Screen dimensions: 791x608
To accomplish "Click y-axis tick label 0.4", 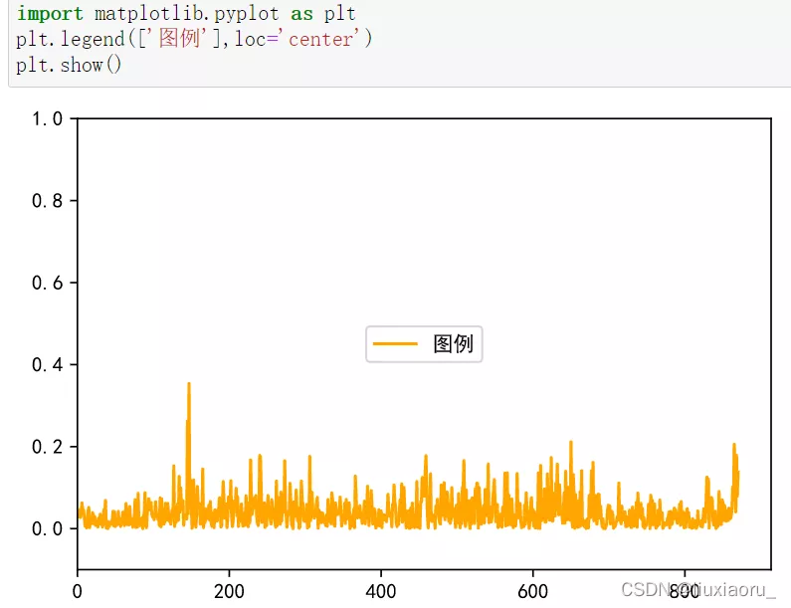I will 47,365.
